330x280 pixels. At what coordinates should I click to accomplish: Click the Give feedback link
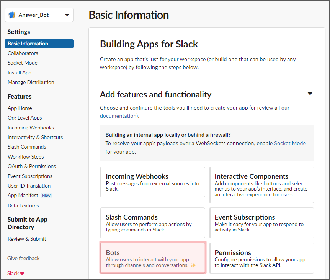pyautogui.click(x=23, y=258)
